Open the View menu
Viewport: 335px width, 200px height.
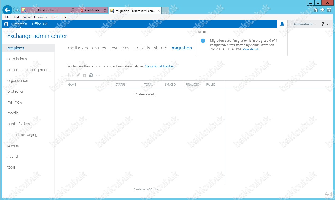pyautogui.click(x=27, y=17)
